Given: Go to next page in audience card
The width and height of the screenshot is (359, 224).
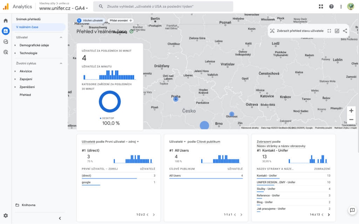Looking at the screenshot, I should pyautogui.click(x=241, y=215).
